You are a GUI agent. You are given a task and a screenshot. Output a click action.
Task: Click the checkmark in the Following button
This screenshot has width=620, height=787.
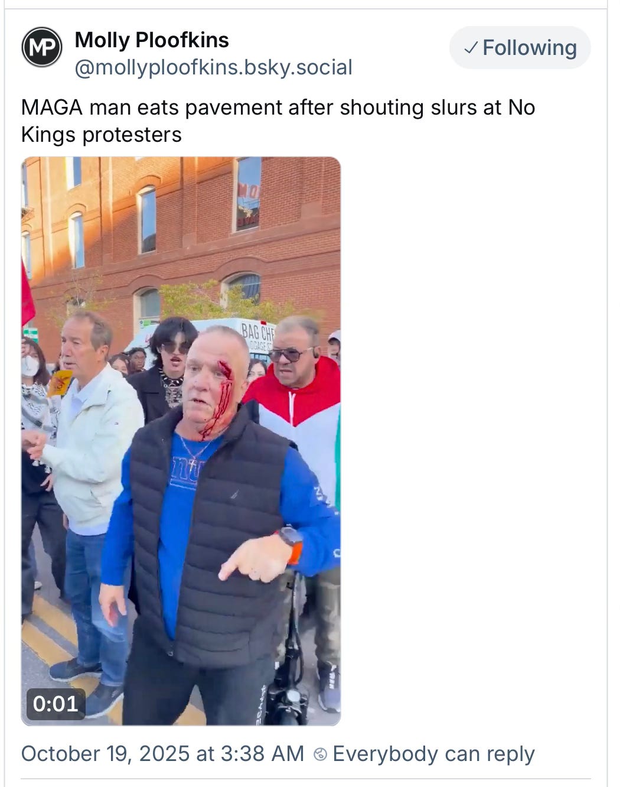pos(471,48)
